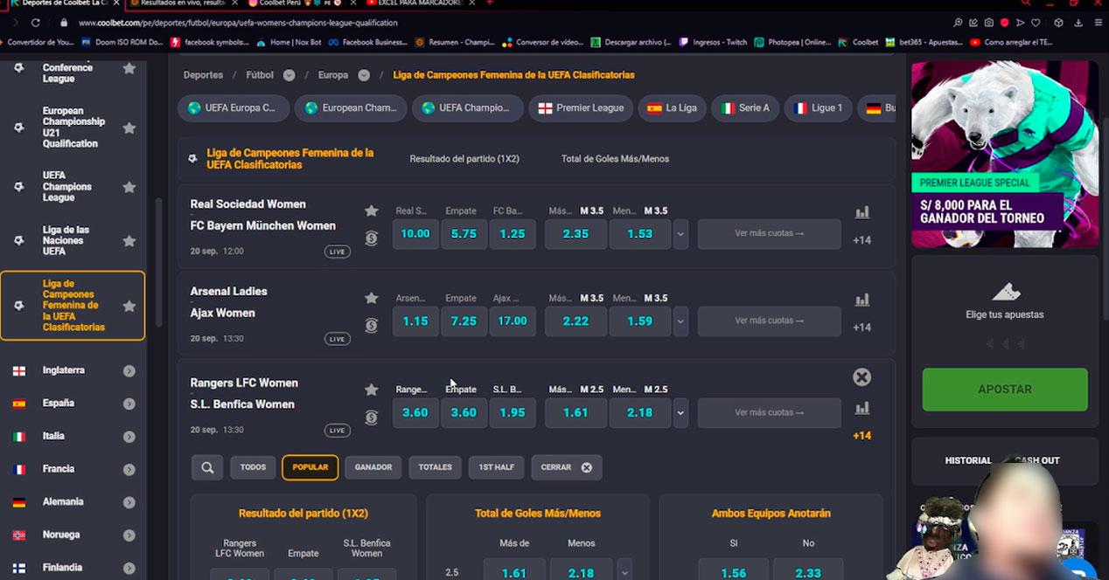
Task: Click the green APOSTAR button
Action: pos(1005,390)
